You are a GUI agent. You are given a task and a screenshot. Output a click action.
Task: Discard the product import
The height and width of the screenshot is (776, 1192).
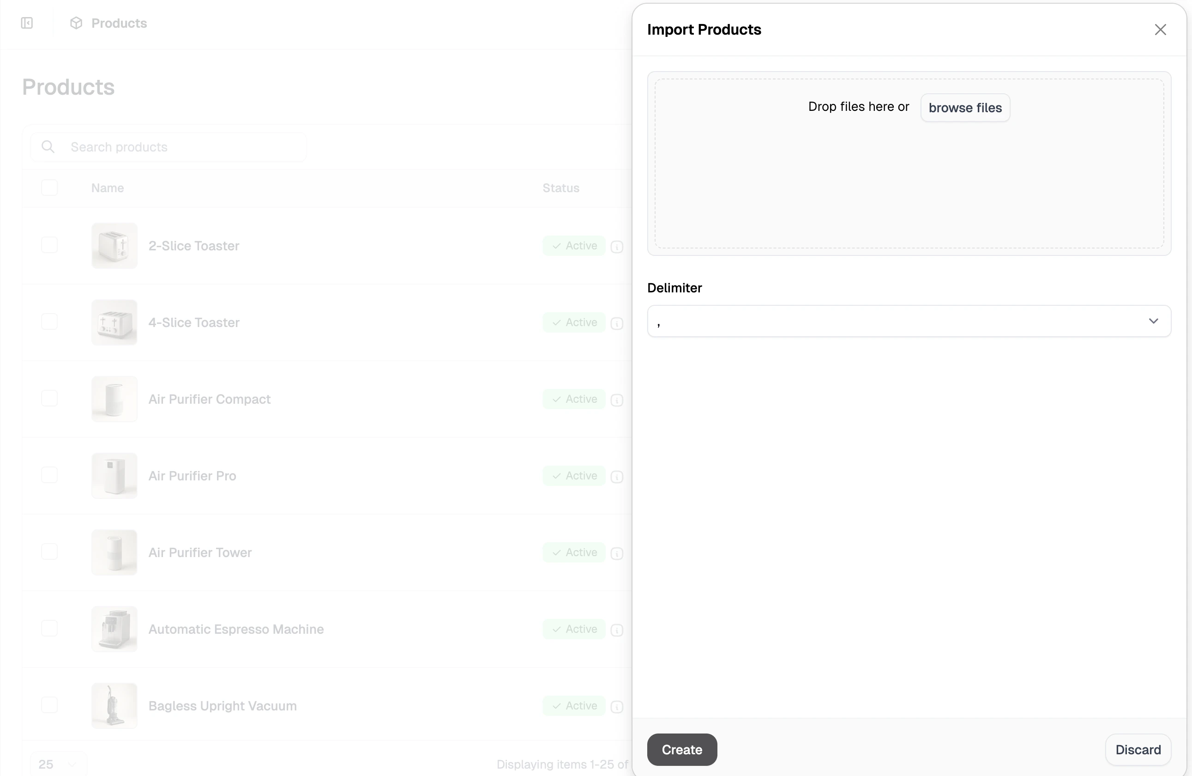coord(1138,750)
